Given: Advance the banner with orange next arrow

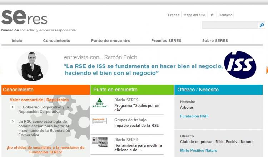Looking at the screenshot, I should pyautogui.click(x=267, y=70).
